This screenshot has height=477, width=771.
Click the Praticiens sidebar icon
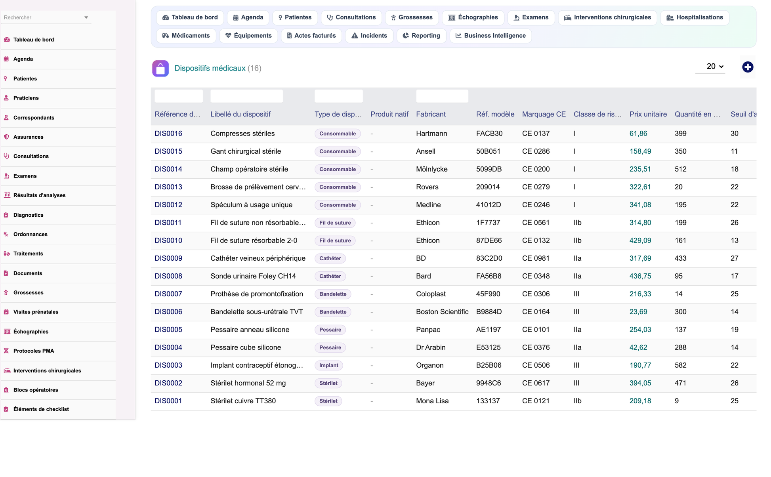click(6, 98)
